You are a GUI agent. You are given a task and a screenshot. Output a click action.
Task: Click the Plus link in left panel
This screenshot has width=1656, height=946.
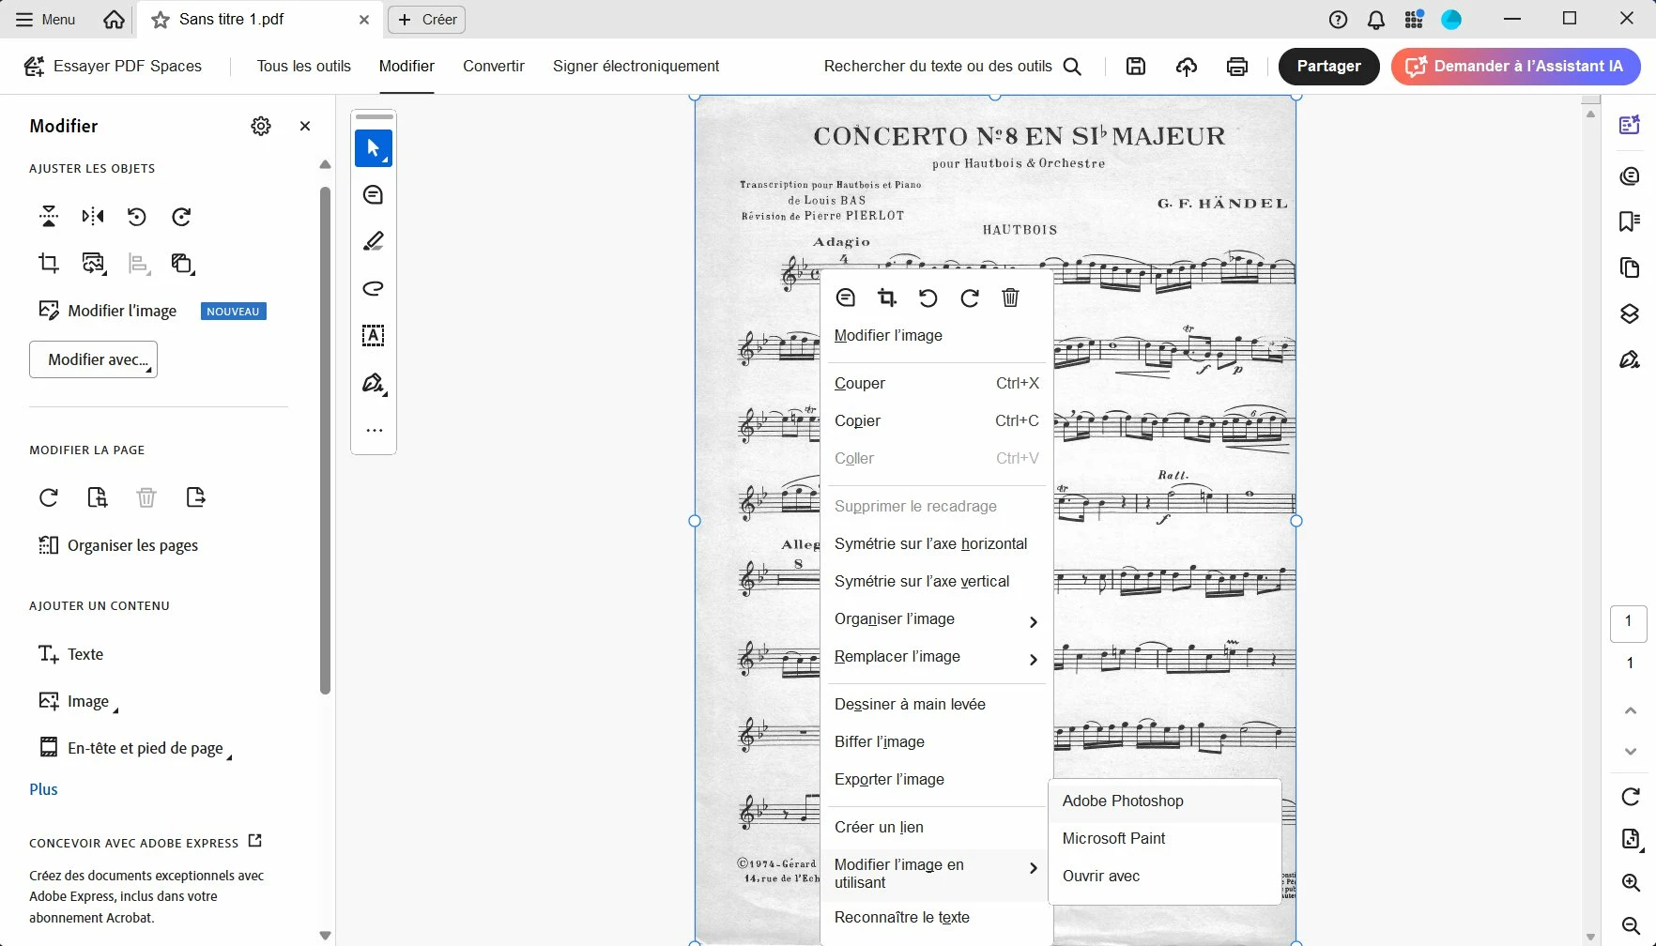click(43, 789)
